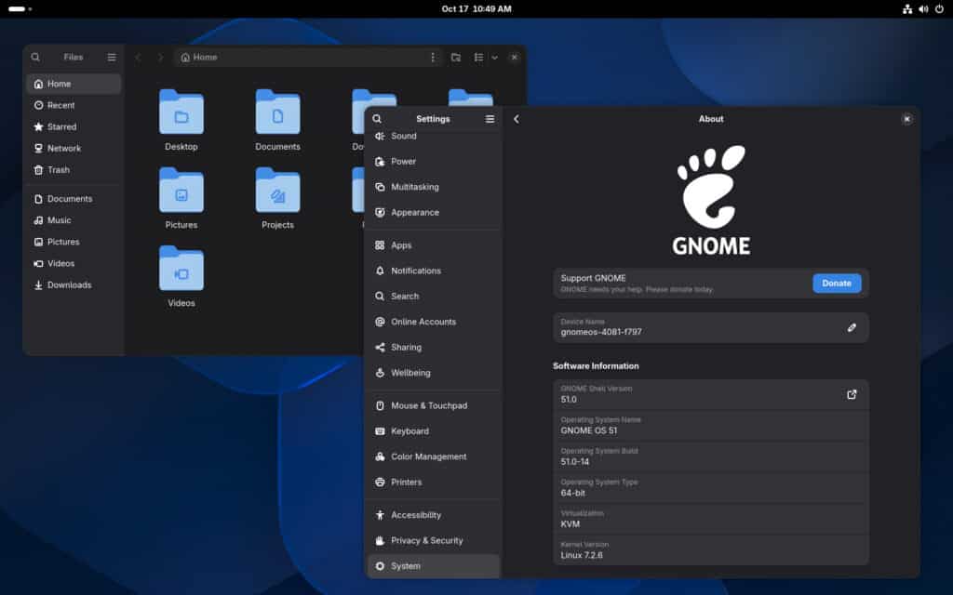This screenshot has height=595, width=953.
Task: Open Online Accounts settings
Action: tap(434, 322)
